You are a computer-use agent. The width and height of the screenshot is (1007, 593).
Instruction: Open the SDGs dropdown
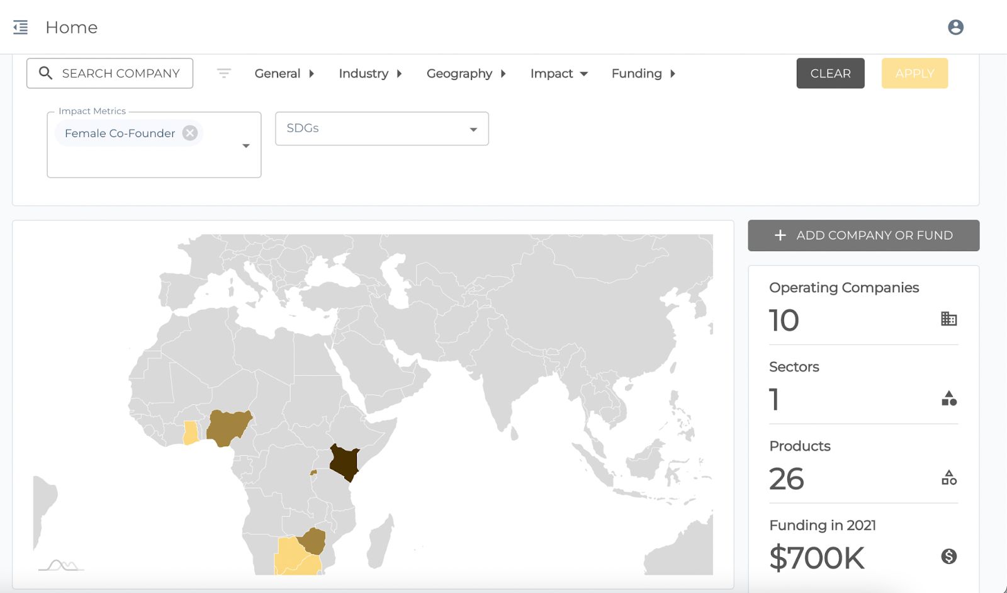(382, 128)
